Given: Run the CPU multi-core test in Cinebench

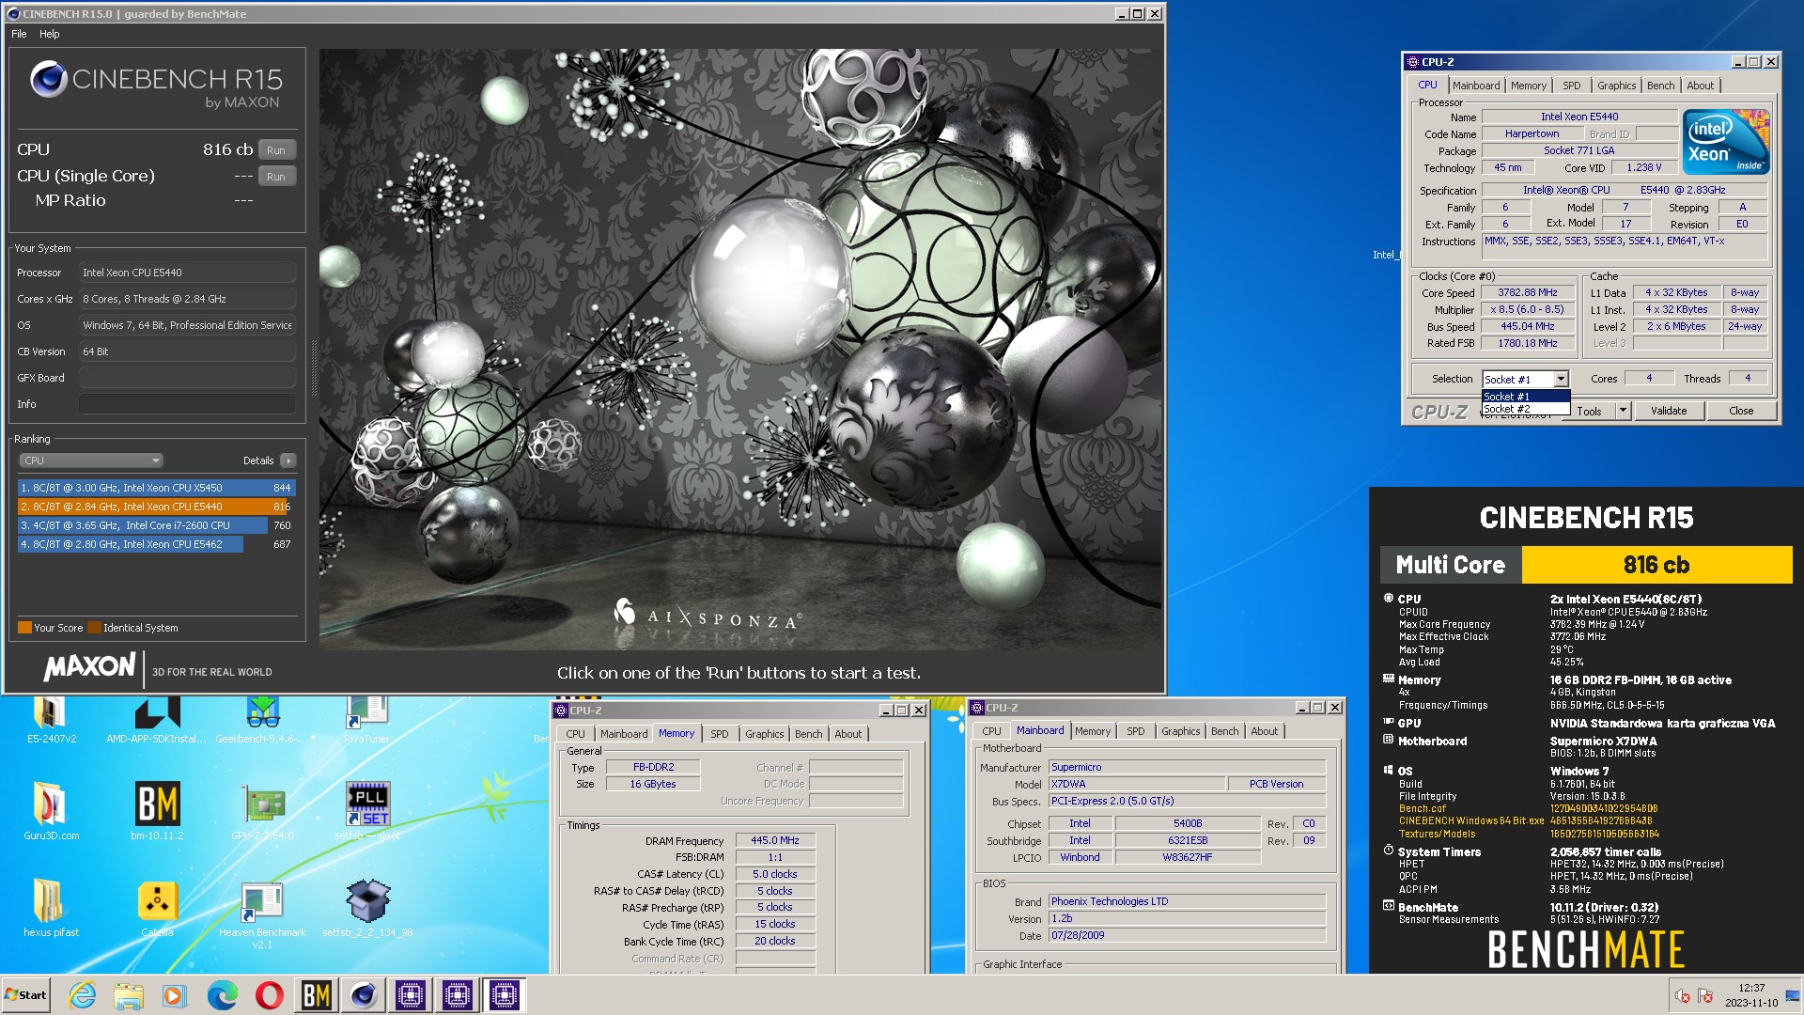Looking at the screenshot, I should click(276, 150).
